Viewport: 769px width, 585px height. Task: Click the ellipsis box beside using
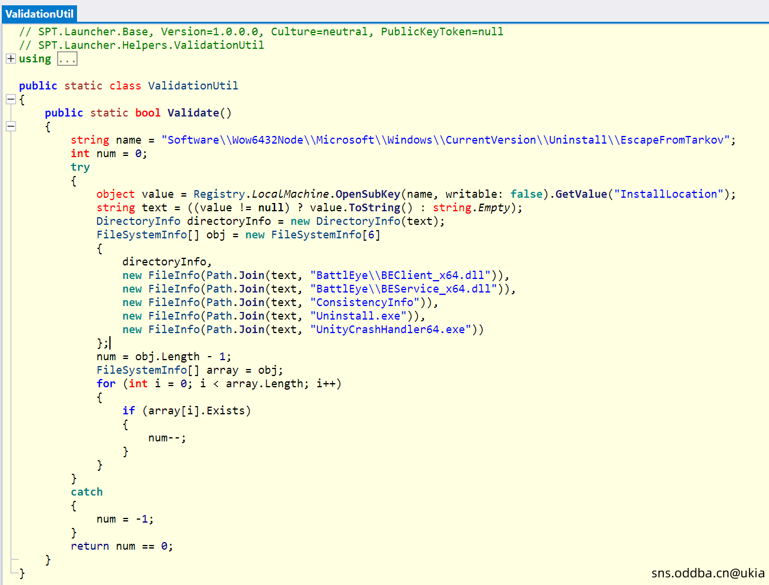tap(67, 59)
